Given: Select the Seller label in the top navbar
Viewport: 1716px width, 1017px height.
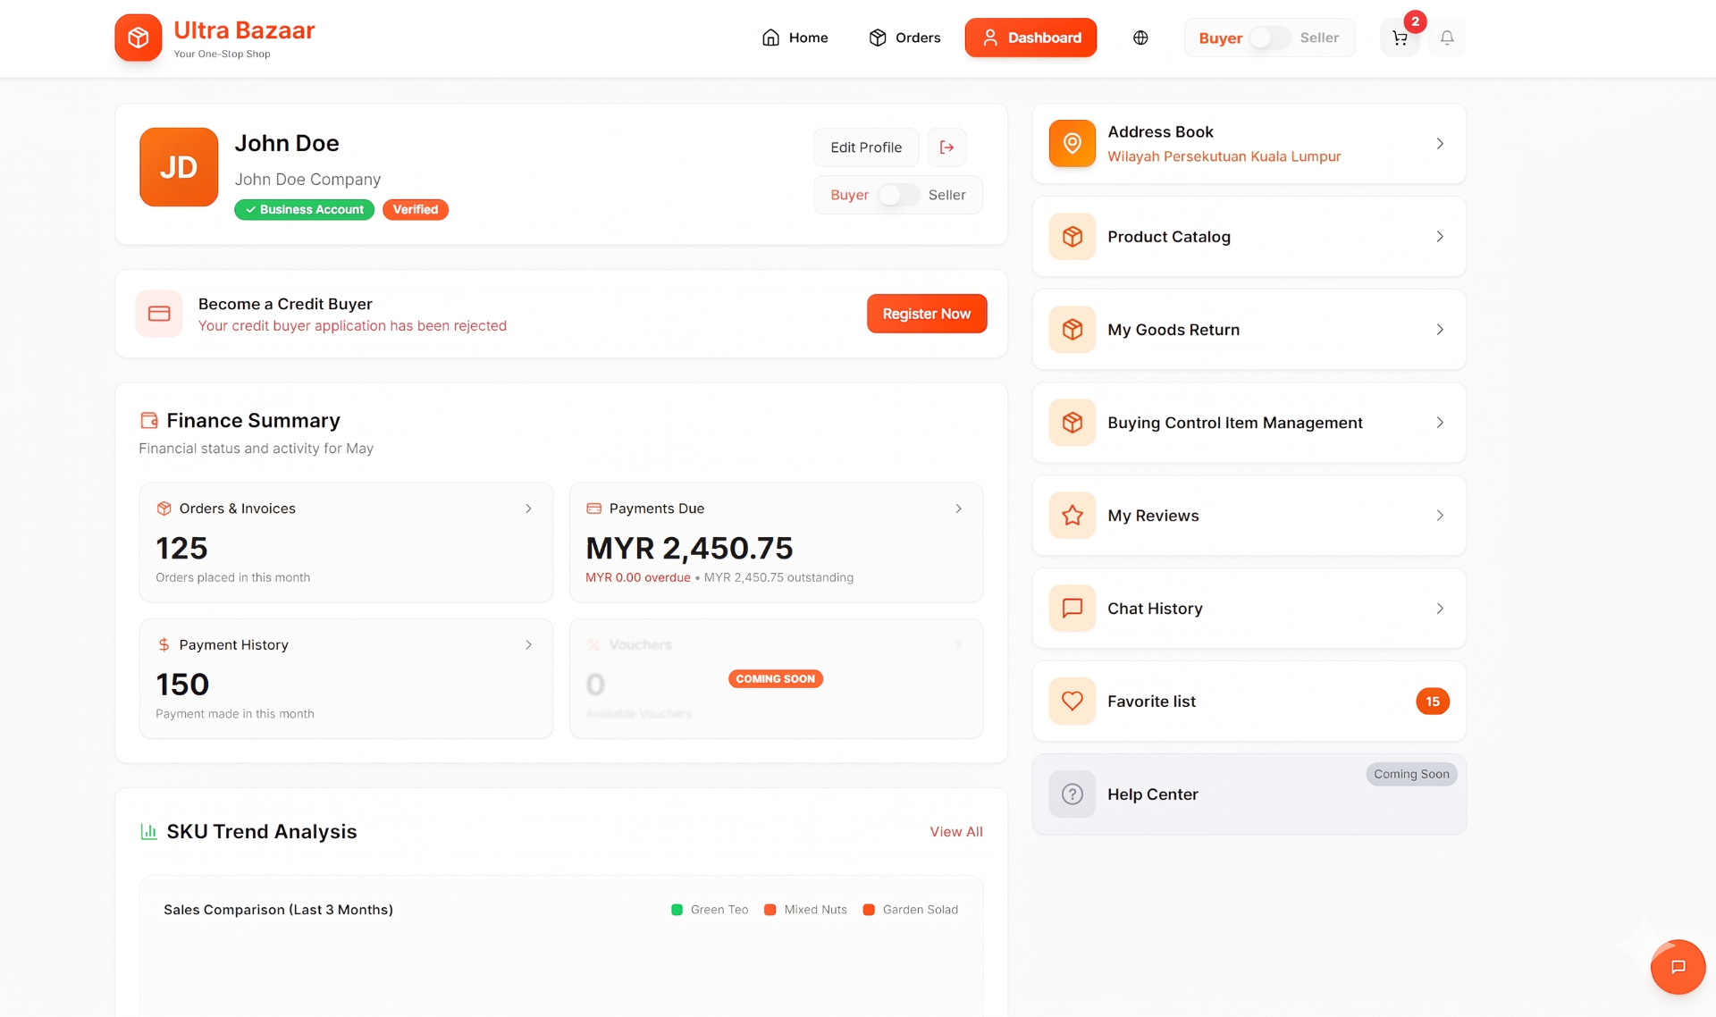Looking at the screenshot, I should [1319, 38].
